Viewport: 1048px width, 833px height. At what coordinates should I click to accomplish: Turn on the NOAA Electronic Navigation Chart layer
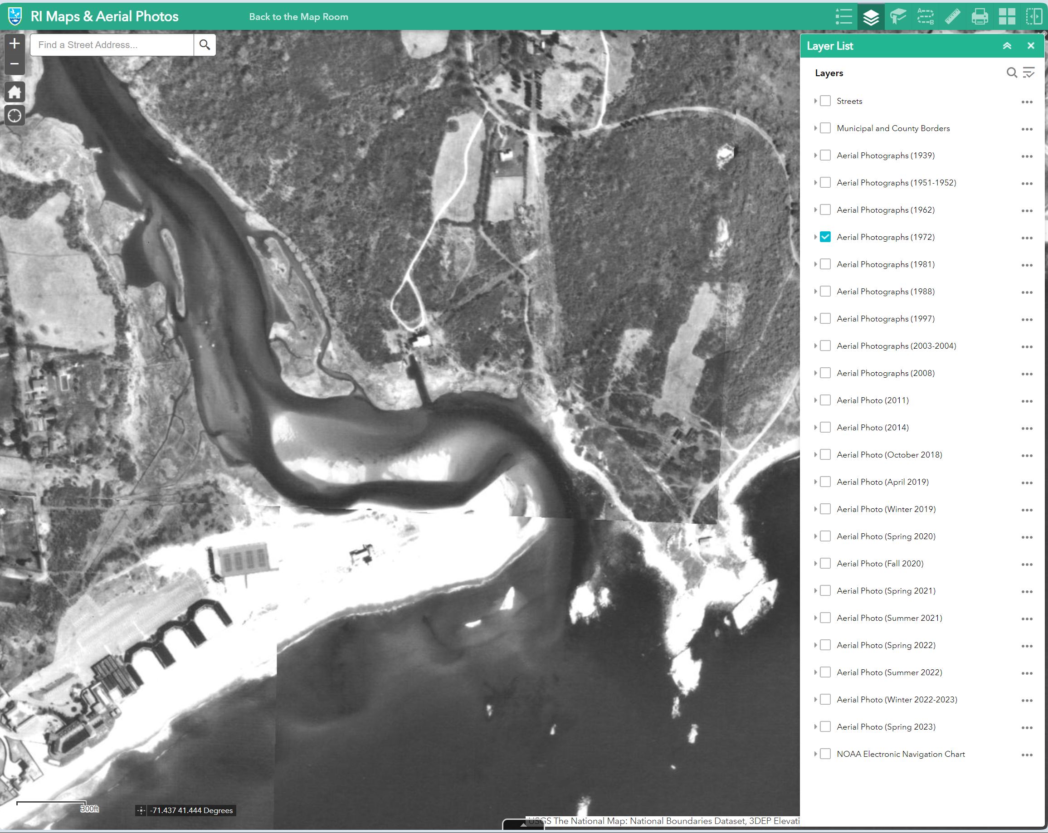[824, 754]
